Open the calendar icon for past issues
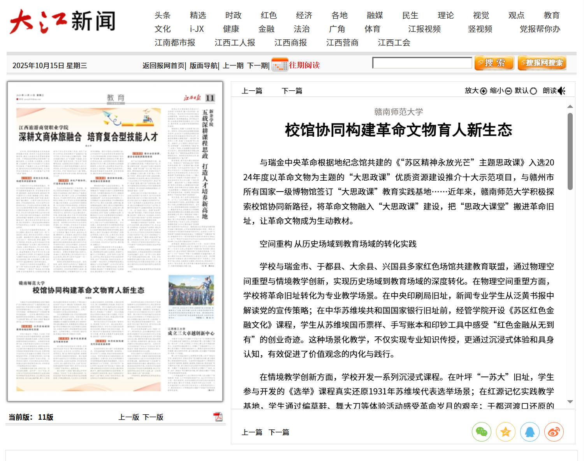Image resolution: width=584 pixels, height=461 pixels. [x=280, y=65]
